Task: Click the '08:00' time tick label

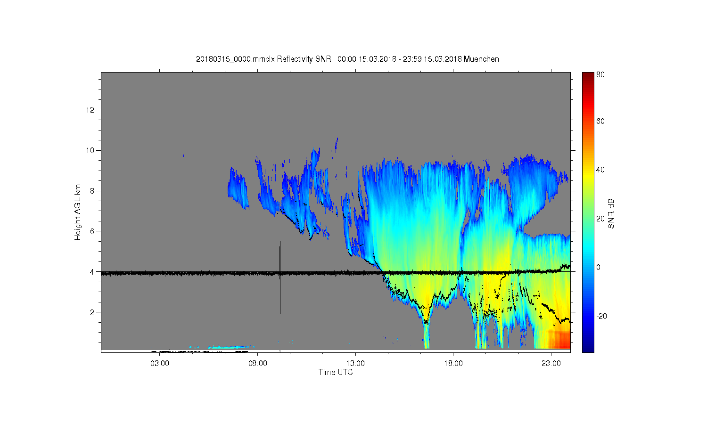Action: [258, 364]
